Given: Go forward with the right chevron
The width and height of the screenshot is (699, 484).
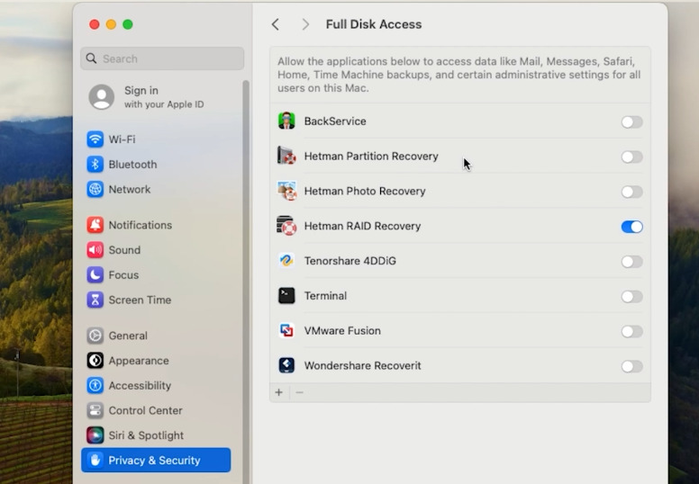Looking at the screenshot, I should coord(305,24).
